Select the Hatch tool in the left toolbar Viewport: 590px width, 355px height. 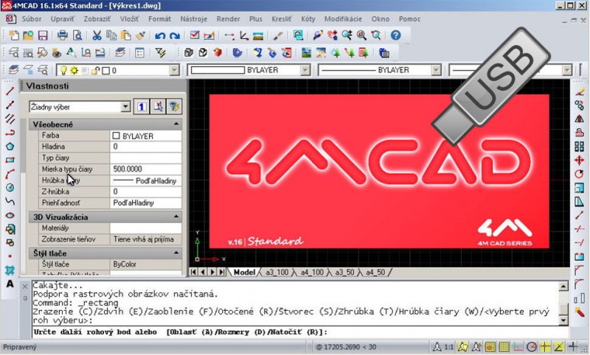(10, 270)
